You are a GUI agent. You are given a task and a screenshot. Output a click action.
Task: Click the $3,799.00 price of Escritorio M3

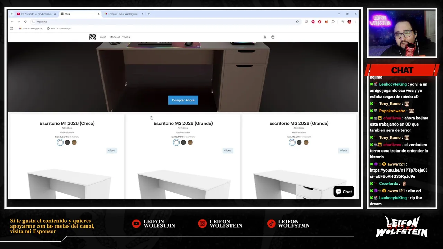(293, 137)
